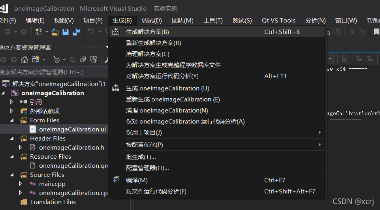Image resolution: width=380 pixels, height=210 pixels.
Task: Expand the 引用 references node
Action: click(11, 102)
